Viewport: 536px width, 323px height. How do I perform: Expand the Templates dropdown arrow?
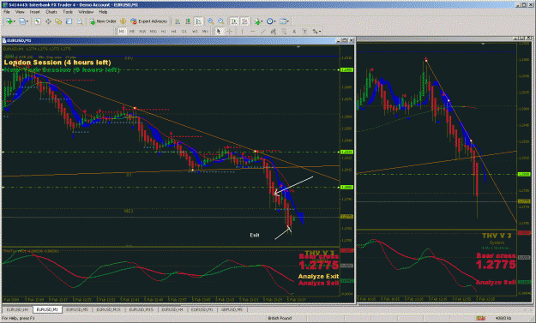[x=288, y=21]
